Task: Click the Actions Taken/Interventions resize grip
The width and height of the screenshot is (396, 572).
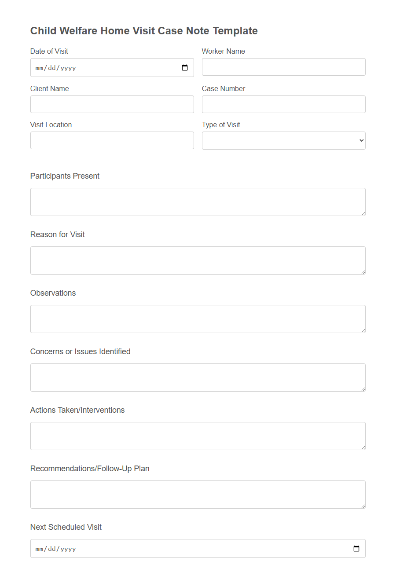Action: point(363,447)
